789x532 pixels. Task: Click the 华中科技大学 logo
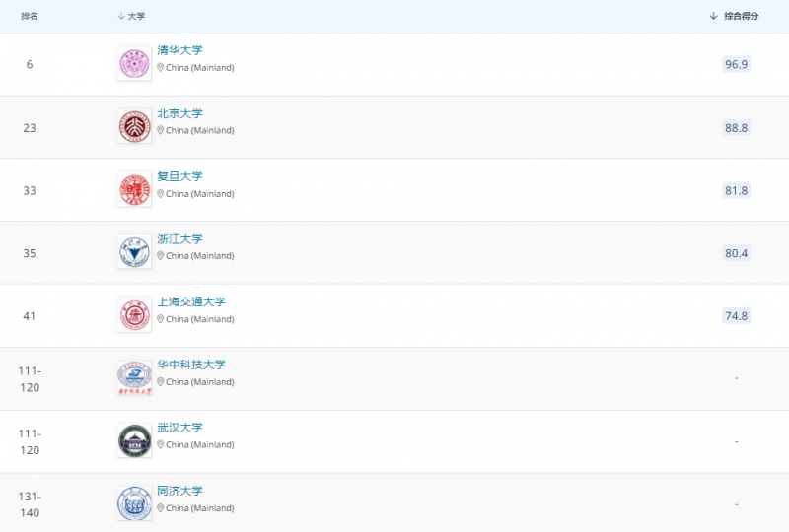tap(134, 378)
